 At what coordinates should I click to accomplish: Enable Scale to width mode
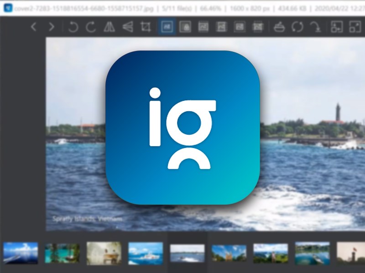pos(203,27)
